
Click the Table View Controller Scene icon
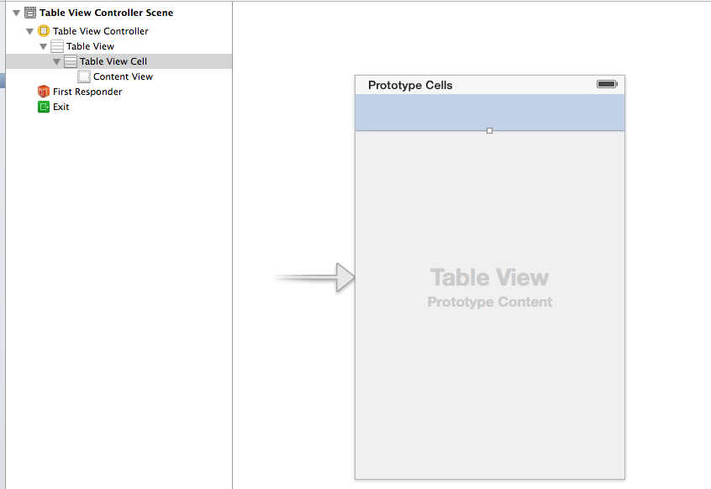point(30,13)
